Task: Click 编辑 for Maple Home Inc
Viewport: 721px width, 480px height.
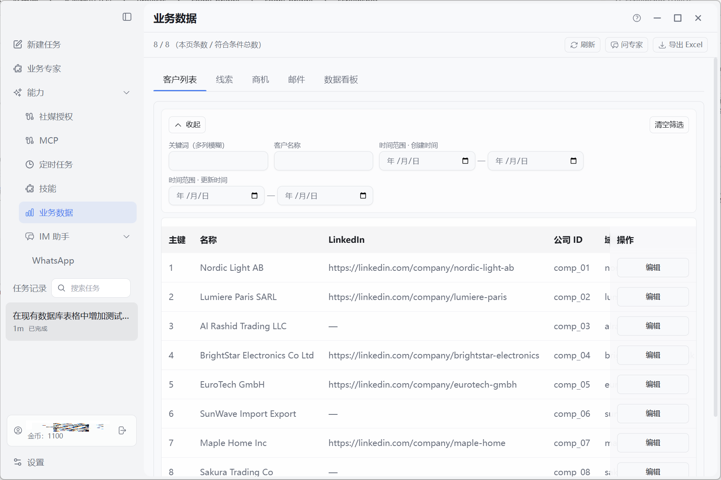Action: pyautogui.click(x=653, y=443)
